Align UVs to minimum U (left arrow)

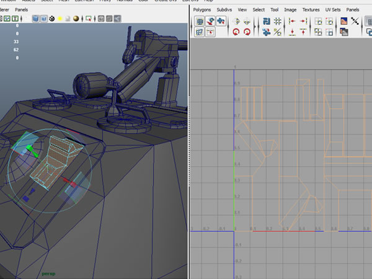click(292, 21)
